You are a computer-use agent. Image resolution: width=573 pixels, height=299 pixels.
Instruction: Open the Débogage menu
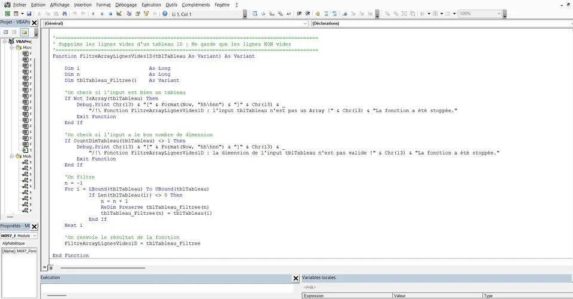126,5
